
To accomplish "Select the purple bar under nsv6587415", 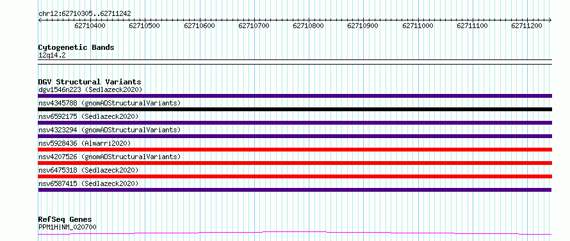I will pos(295,190).
